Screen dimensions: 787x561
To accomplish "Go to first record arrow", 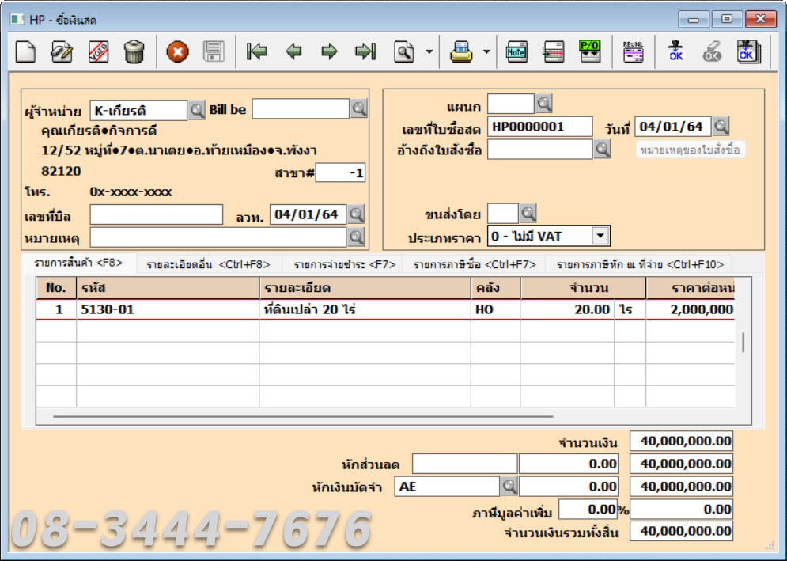I will pyautogui.click(x=256, y=51).
